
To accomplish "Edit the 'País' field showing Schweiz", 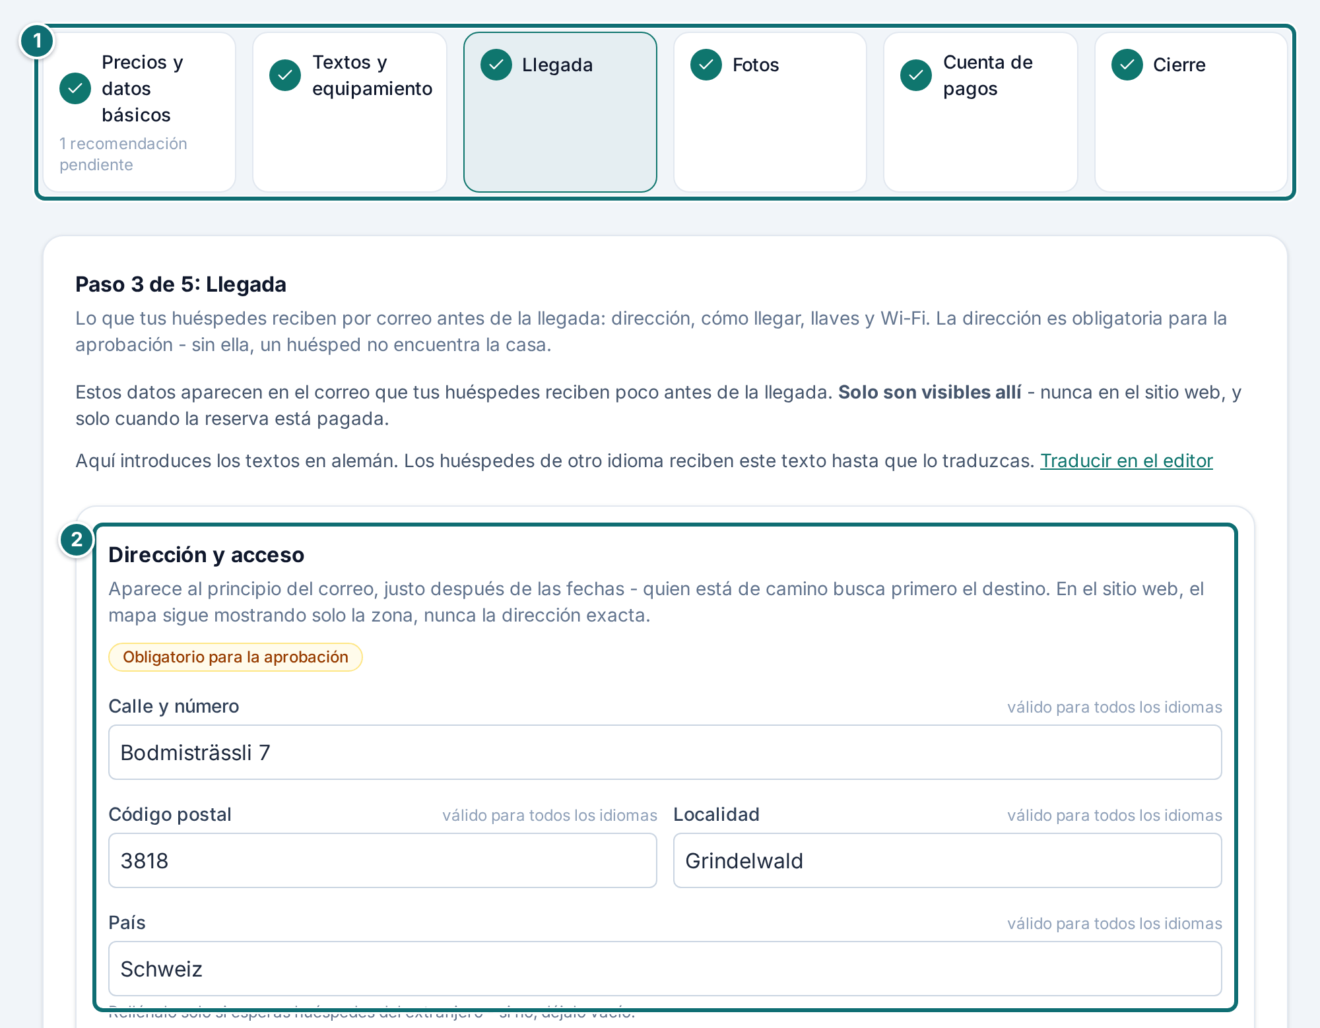I will (x=665, y=969).
